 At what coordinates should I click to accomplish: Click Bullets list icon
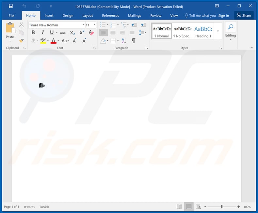click(103, 25)
